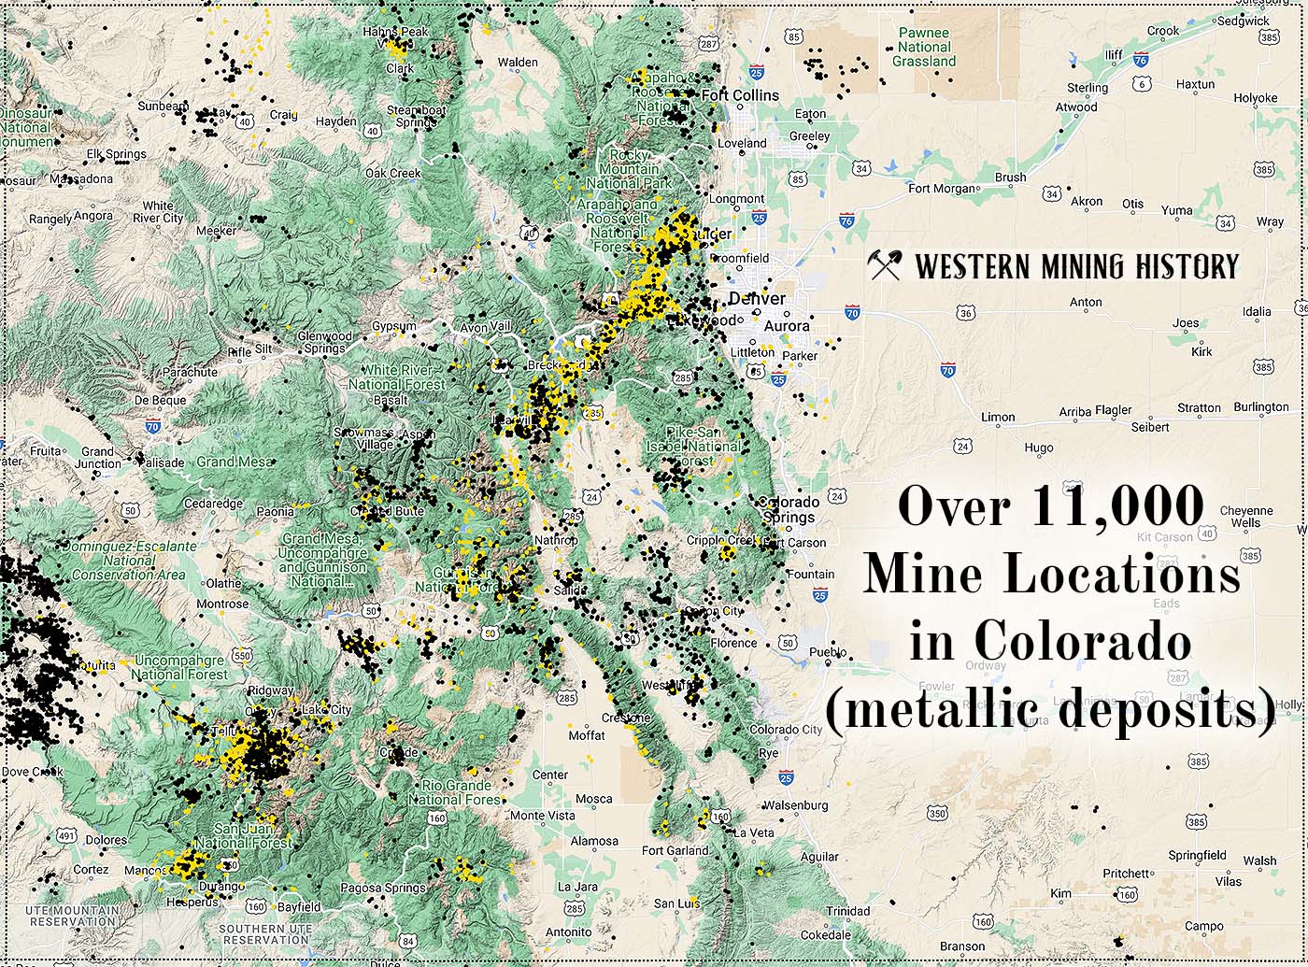Click the Trinidad town label
The width and height of the screenshot is (1308, 967).
[847, 911]
